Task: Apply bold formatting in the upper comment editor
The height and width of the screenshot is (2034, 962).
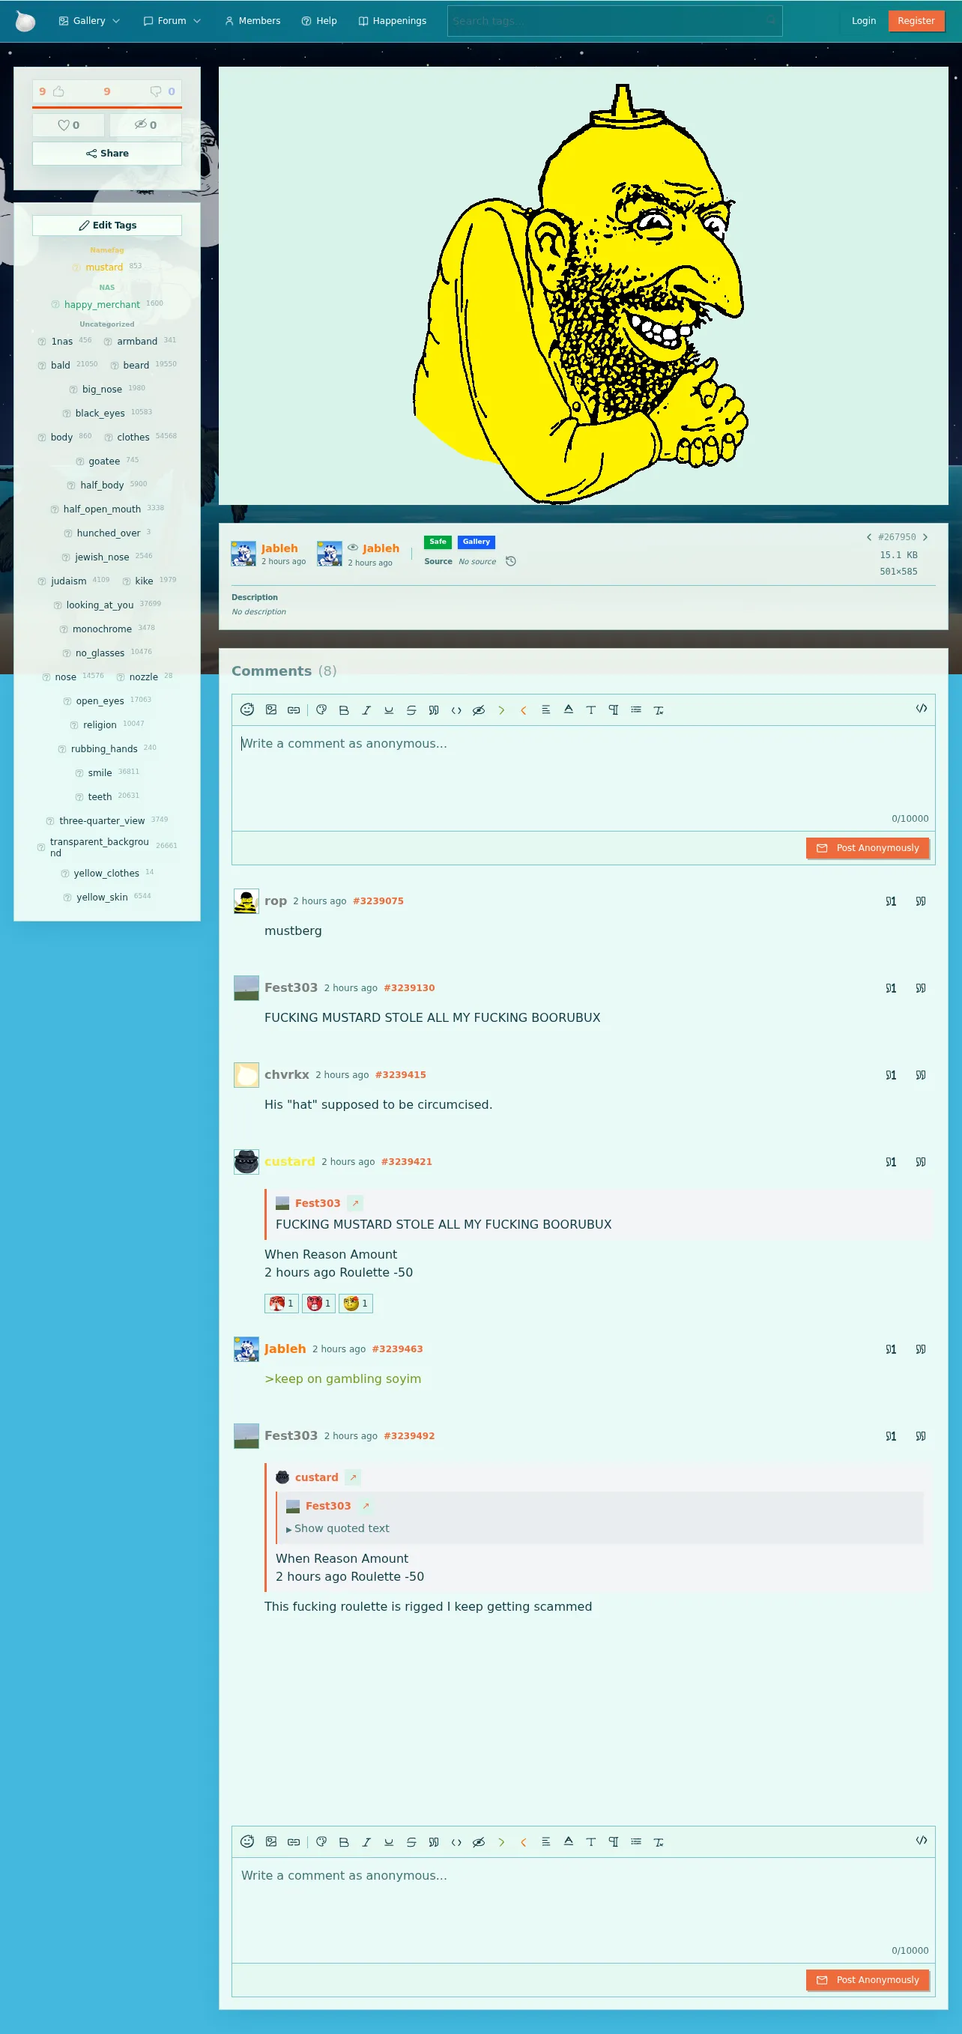Action: pos(344,710)
